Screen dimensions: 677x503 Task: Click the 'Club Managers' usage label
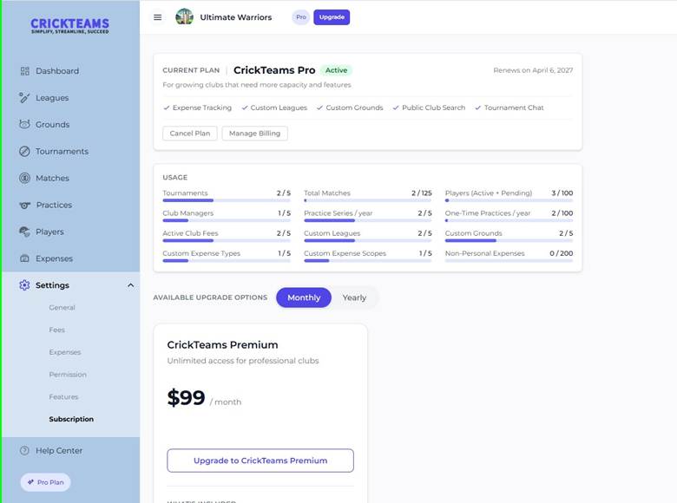(x=188, y=213)
